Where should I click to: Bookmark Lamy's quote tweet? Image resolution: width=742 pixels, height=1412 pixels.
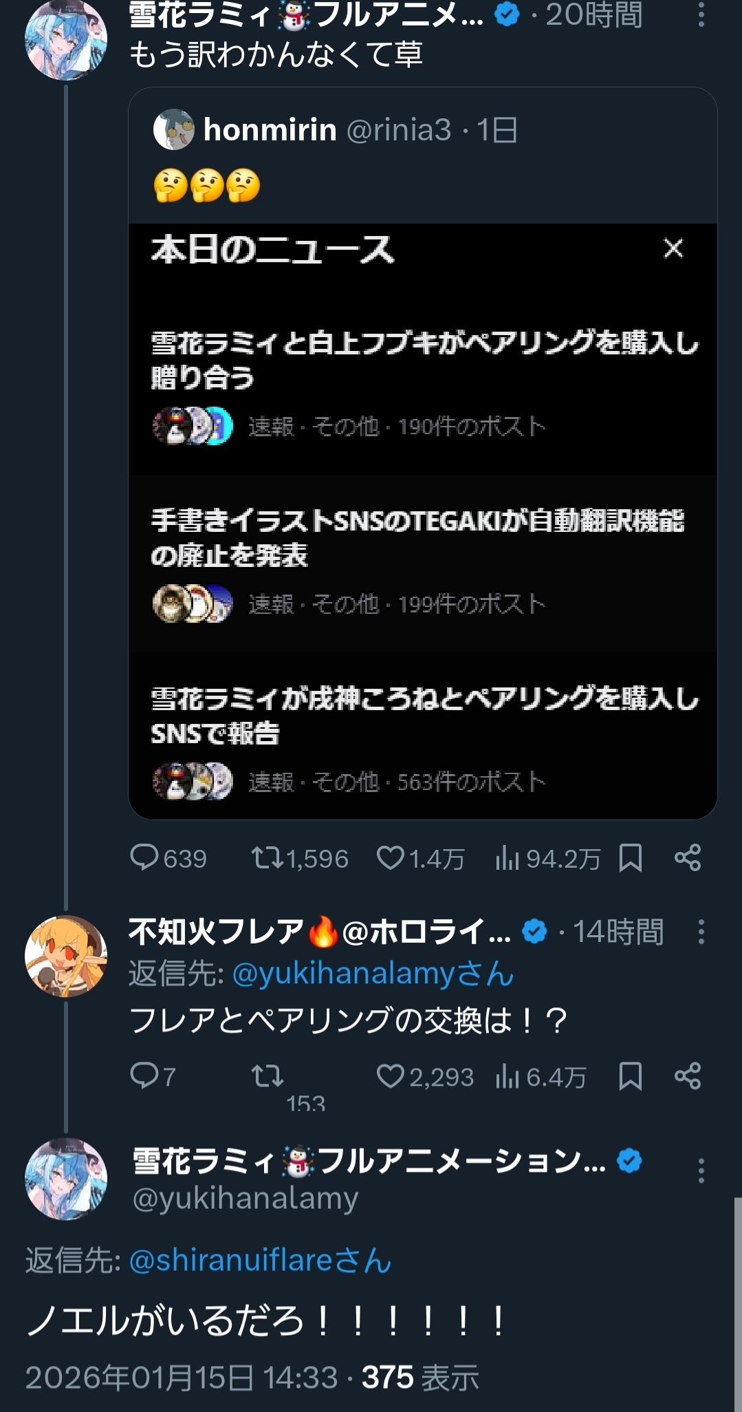pyautogui.click(x=630, y=858)
